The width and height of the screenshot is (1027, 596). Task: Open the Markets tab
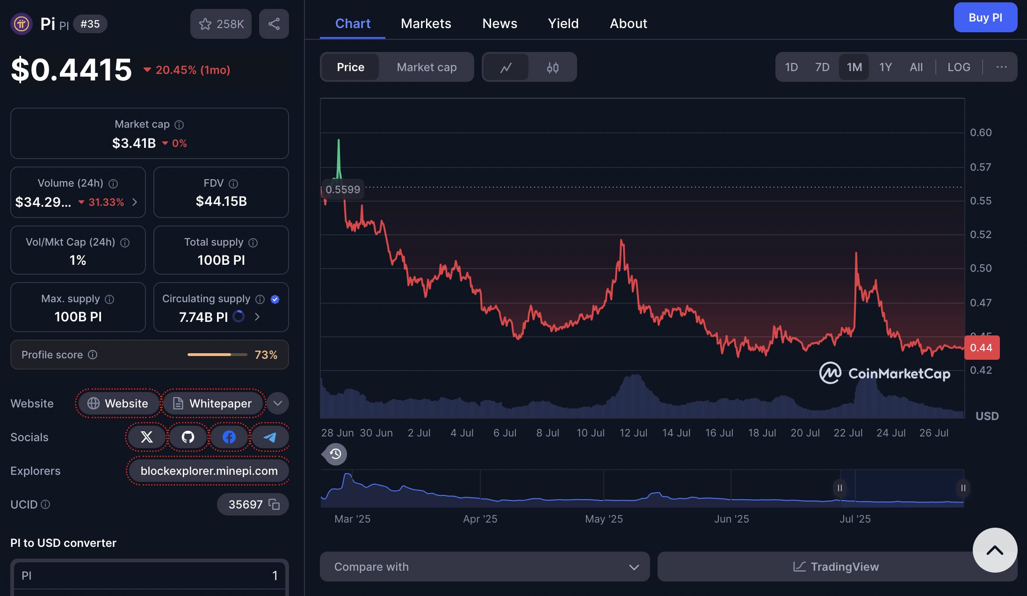(x=426, y=23)
